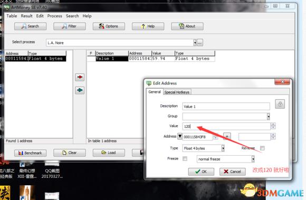Open the Filter toolbar button

click(70, 26)
